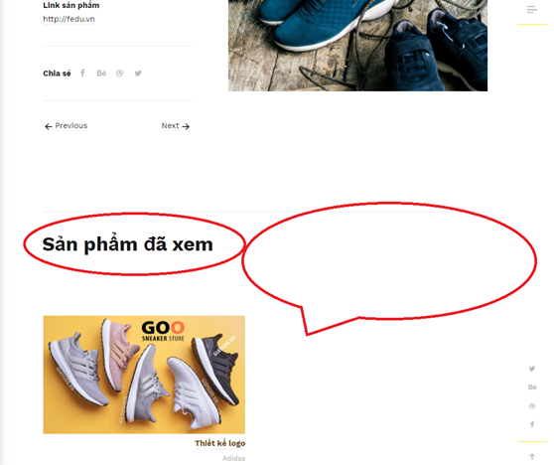Viewport: 554px width, 465px height.
Task: Open Behance icon in right sidebar
Action: 532,387
